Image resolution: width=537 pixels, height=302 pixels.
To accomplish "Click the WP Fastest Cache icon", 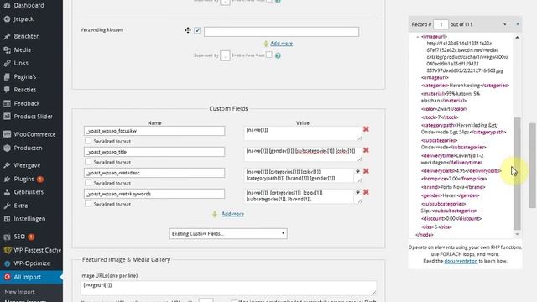I will point(7,250).
